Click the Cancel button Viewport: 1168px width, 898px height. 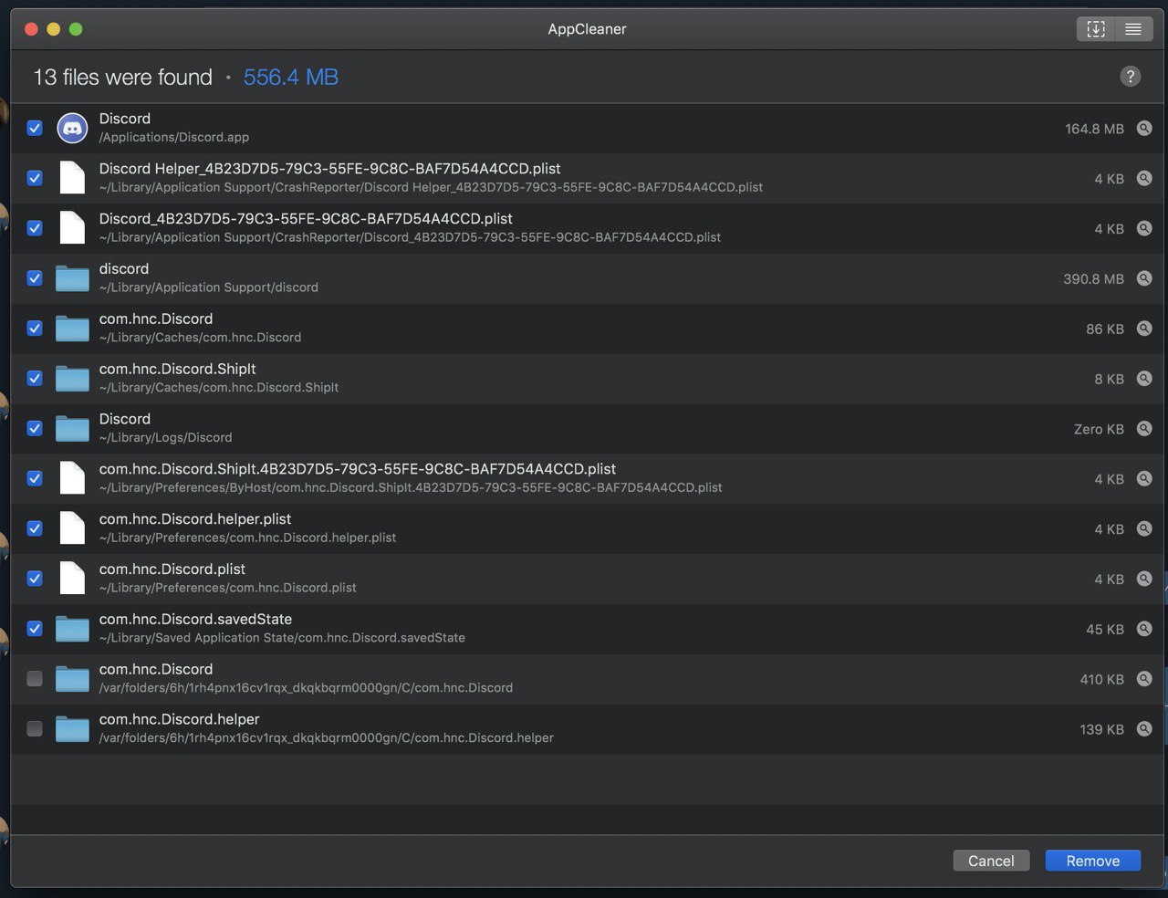[991, 861]
